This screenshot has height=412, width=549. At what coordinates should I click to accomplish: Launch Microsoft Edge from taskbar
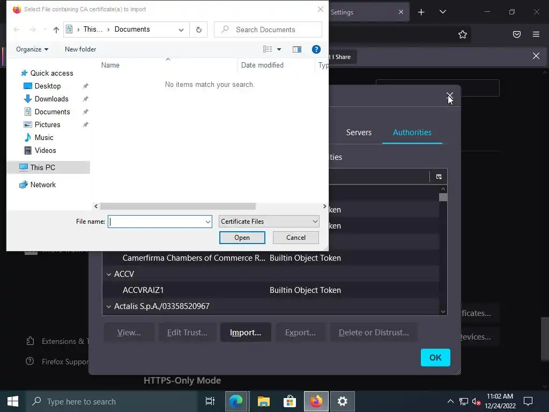[x=236, y=401]
